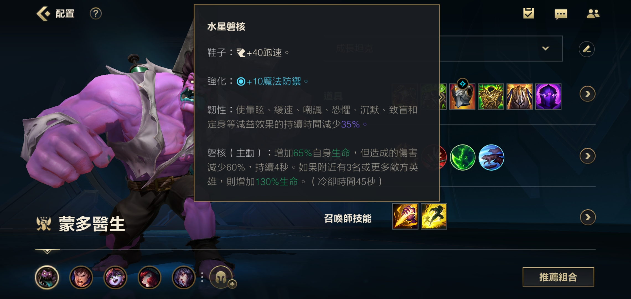Click the 推薦組合 button
Image resolution: width=631 pixels, height=299 pixels.
click(558, 277)
